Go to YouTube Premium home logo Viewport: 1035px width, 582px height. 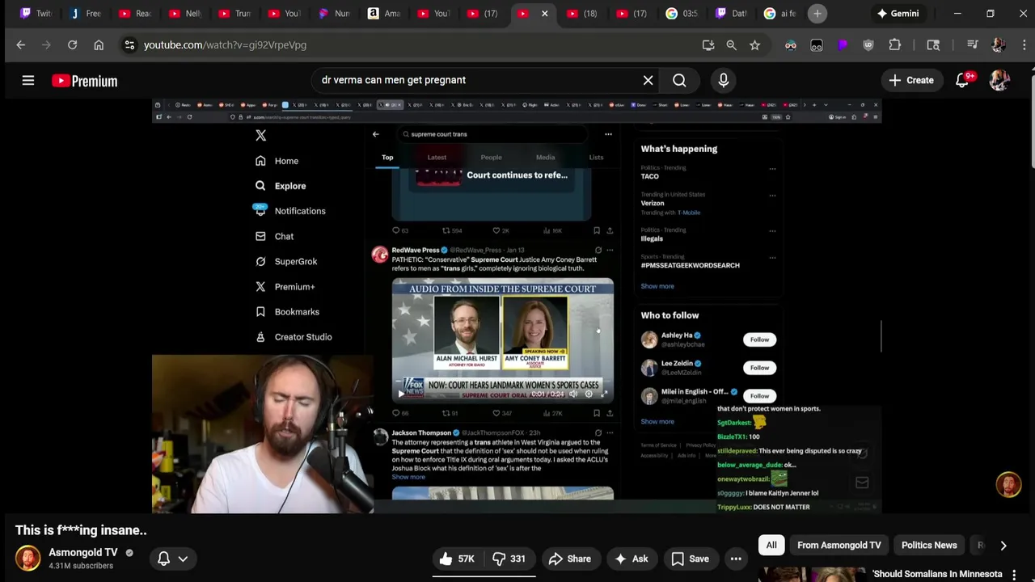point(84,81)
